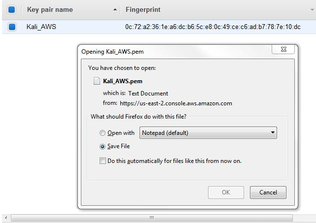Click the Kali_AWS.pem file icon in the dialog
This screenshot has width=316, height=223.
tap(97, 82)
